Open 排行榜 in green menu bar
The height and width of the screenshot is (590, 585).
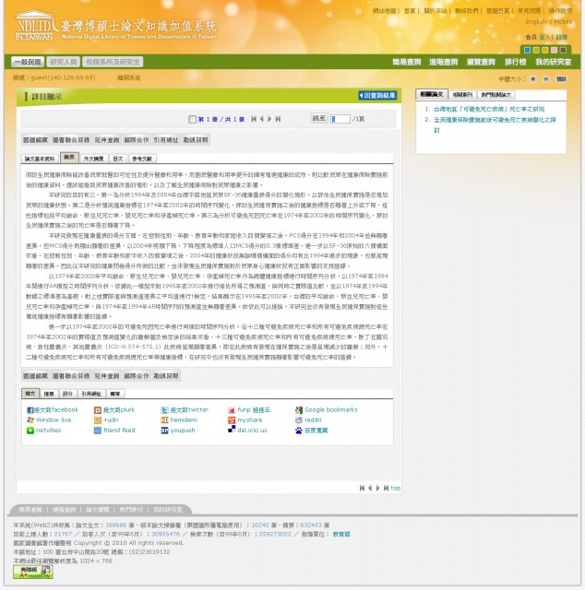515,62
